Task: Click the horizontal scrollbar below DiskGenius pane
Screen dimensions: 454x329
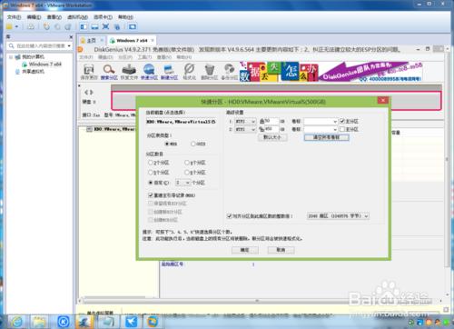Action: [x=257, y=301]
